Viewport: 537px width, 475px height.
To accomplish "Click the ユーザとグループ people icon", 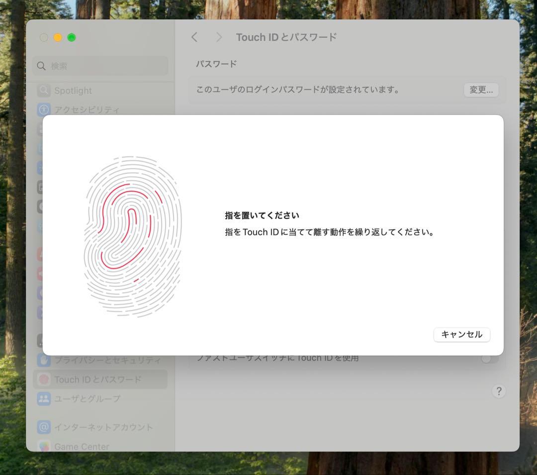I will point(44,399).
